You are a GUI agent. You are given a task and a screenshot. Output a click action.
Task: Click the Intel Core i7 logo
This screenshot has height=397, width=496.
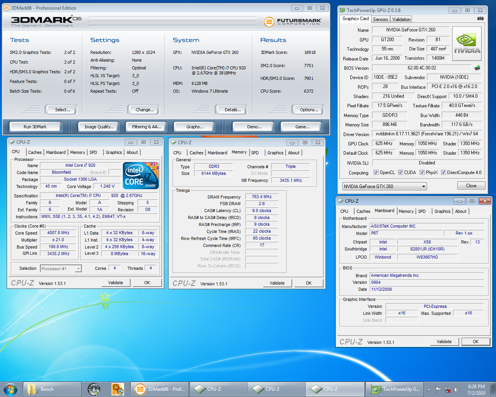[141, 176]
